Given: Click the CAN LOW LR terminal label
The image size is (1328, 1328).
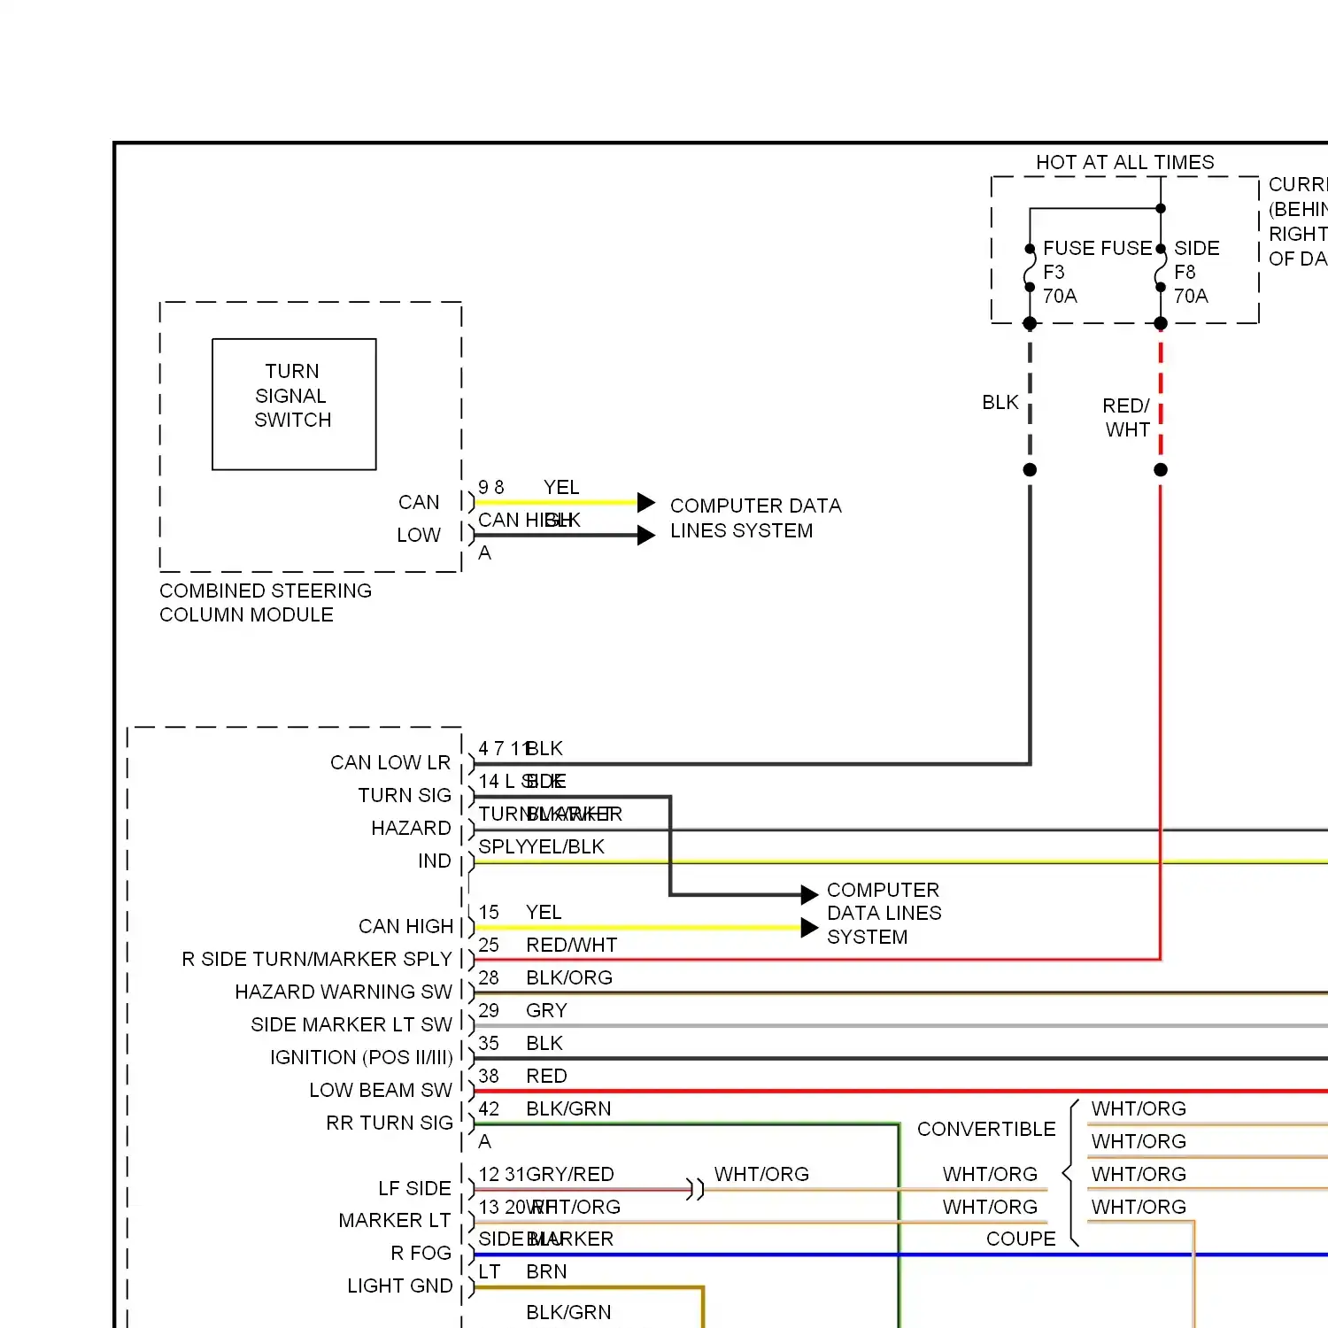Looking at the screenshot, I should point(390,762).
